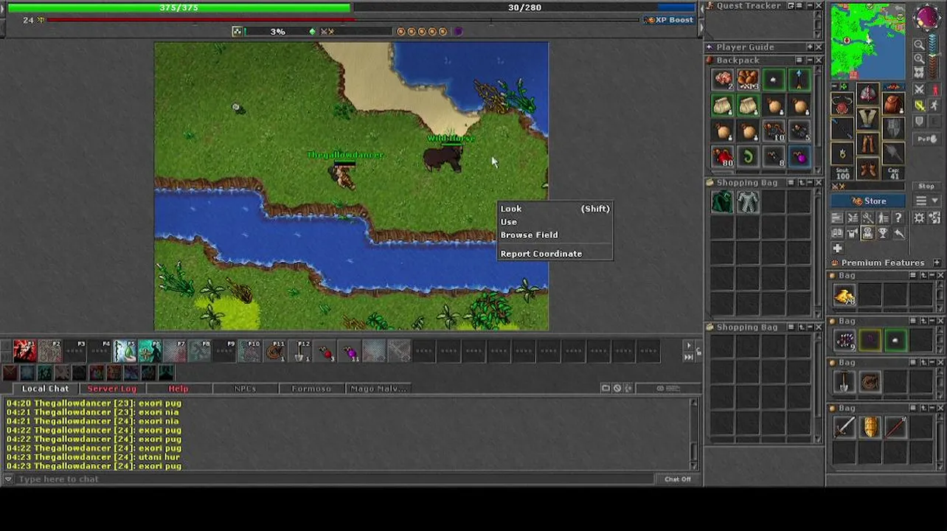This screenshot has height=531, width=947.
Task: Open the Formoso chat tab
Action: tap(311, 389)
